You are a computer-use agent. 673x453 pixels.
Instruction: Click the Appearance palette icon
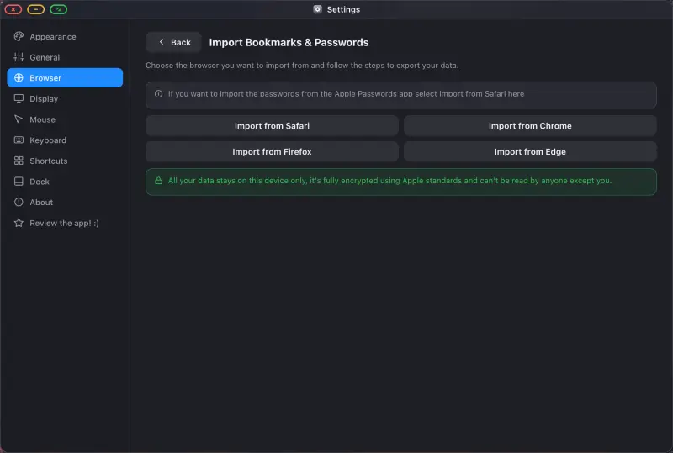click(19, 36)
